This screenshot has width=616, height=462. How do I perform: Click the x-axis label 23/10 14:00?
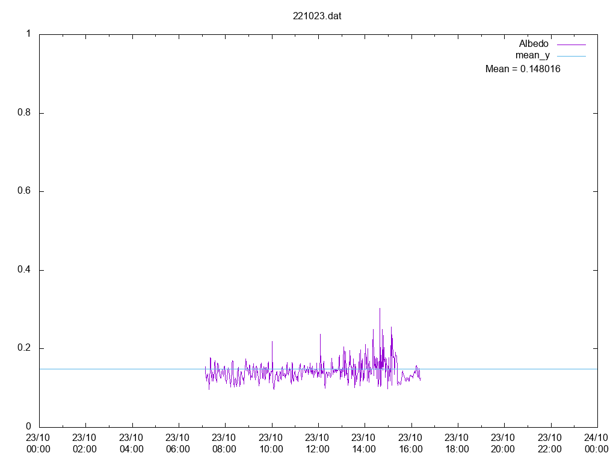click(x=363, y=443)
